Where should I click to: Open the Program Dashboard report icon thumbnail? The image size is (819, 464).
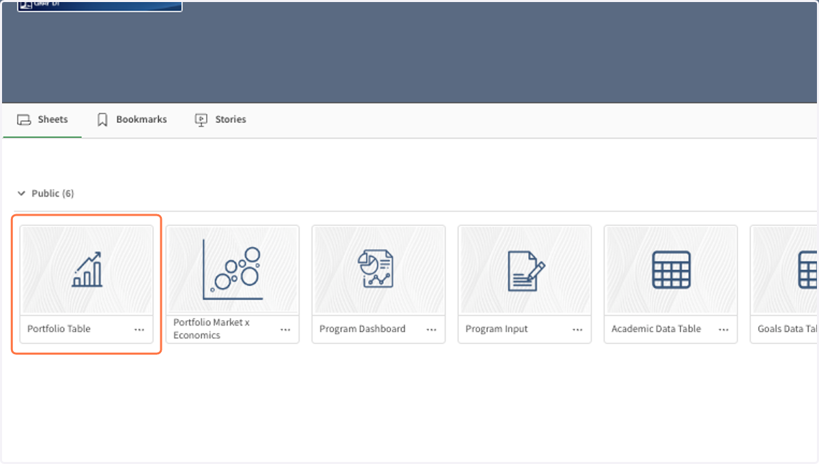(379, 270)
